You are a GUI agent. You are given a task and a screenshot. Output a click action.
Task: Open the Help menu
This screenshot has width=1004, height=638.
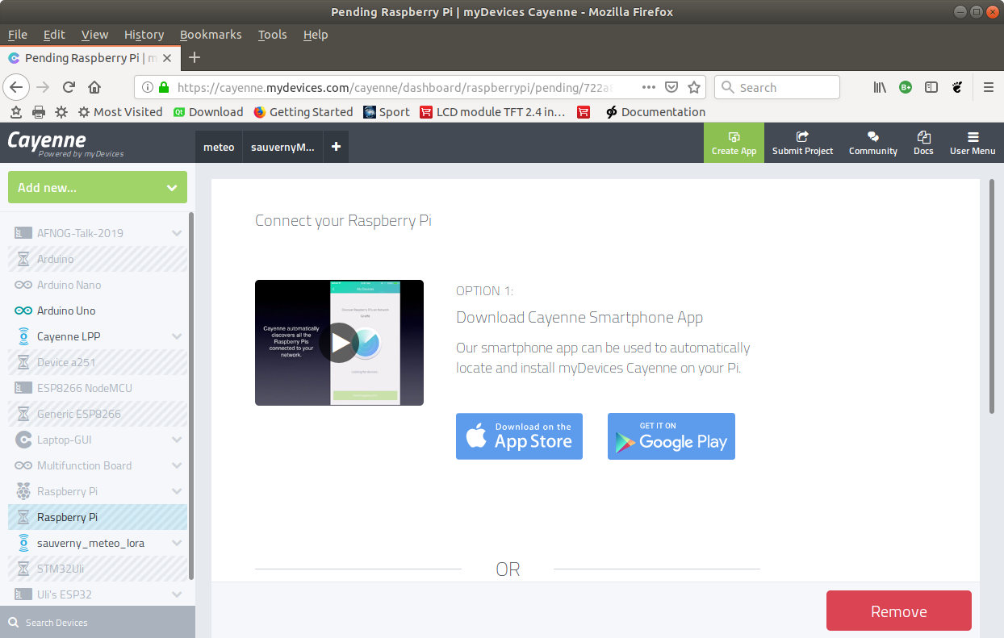316,35
